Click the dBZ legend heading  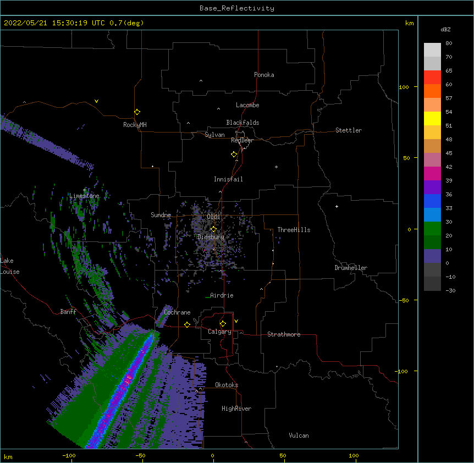[445, 29]
